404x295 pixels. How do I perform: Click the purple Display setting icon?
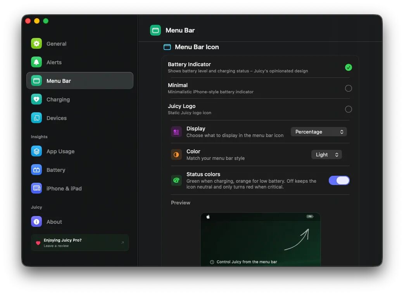coord(176,132)
